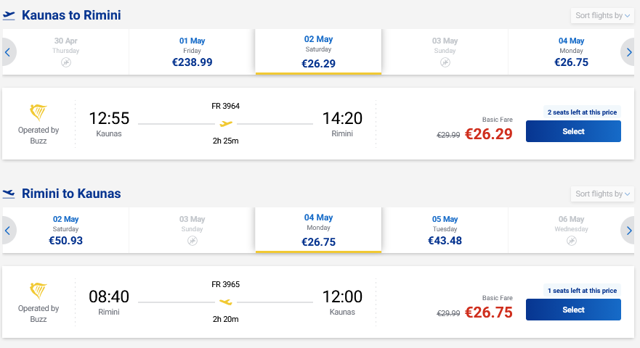Click yellow plane icon on FR 3964 route
The image size is (640, 348).
pos(226,124)
